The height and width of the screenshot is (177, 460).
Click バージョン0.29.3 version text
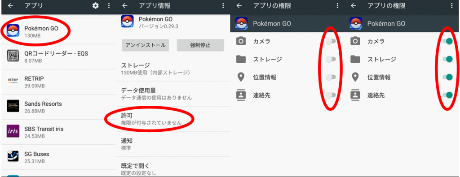pyautogui.click(x=159, y=26)
